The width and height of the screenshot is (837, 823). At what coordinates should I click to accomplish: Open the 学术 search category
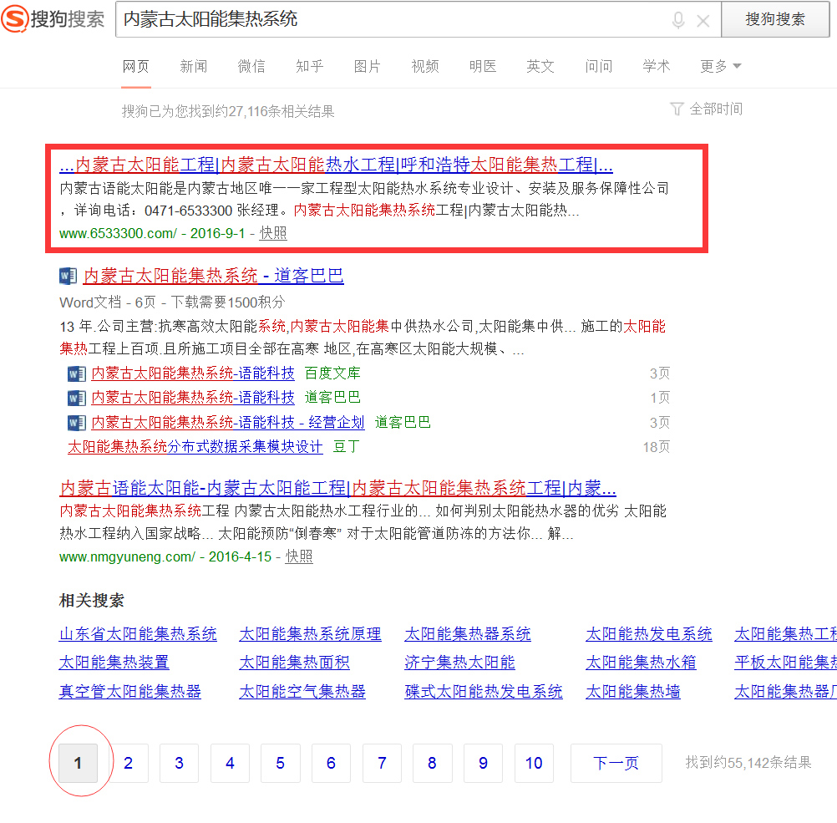coord(656,66)
